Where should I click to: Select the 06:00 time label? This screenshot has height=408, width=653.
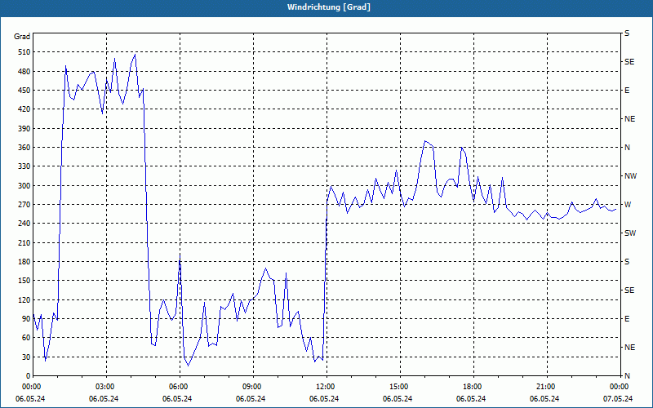click(x=177, y=387)
